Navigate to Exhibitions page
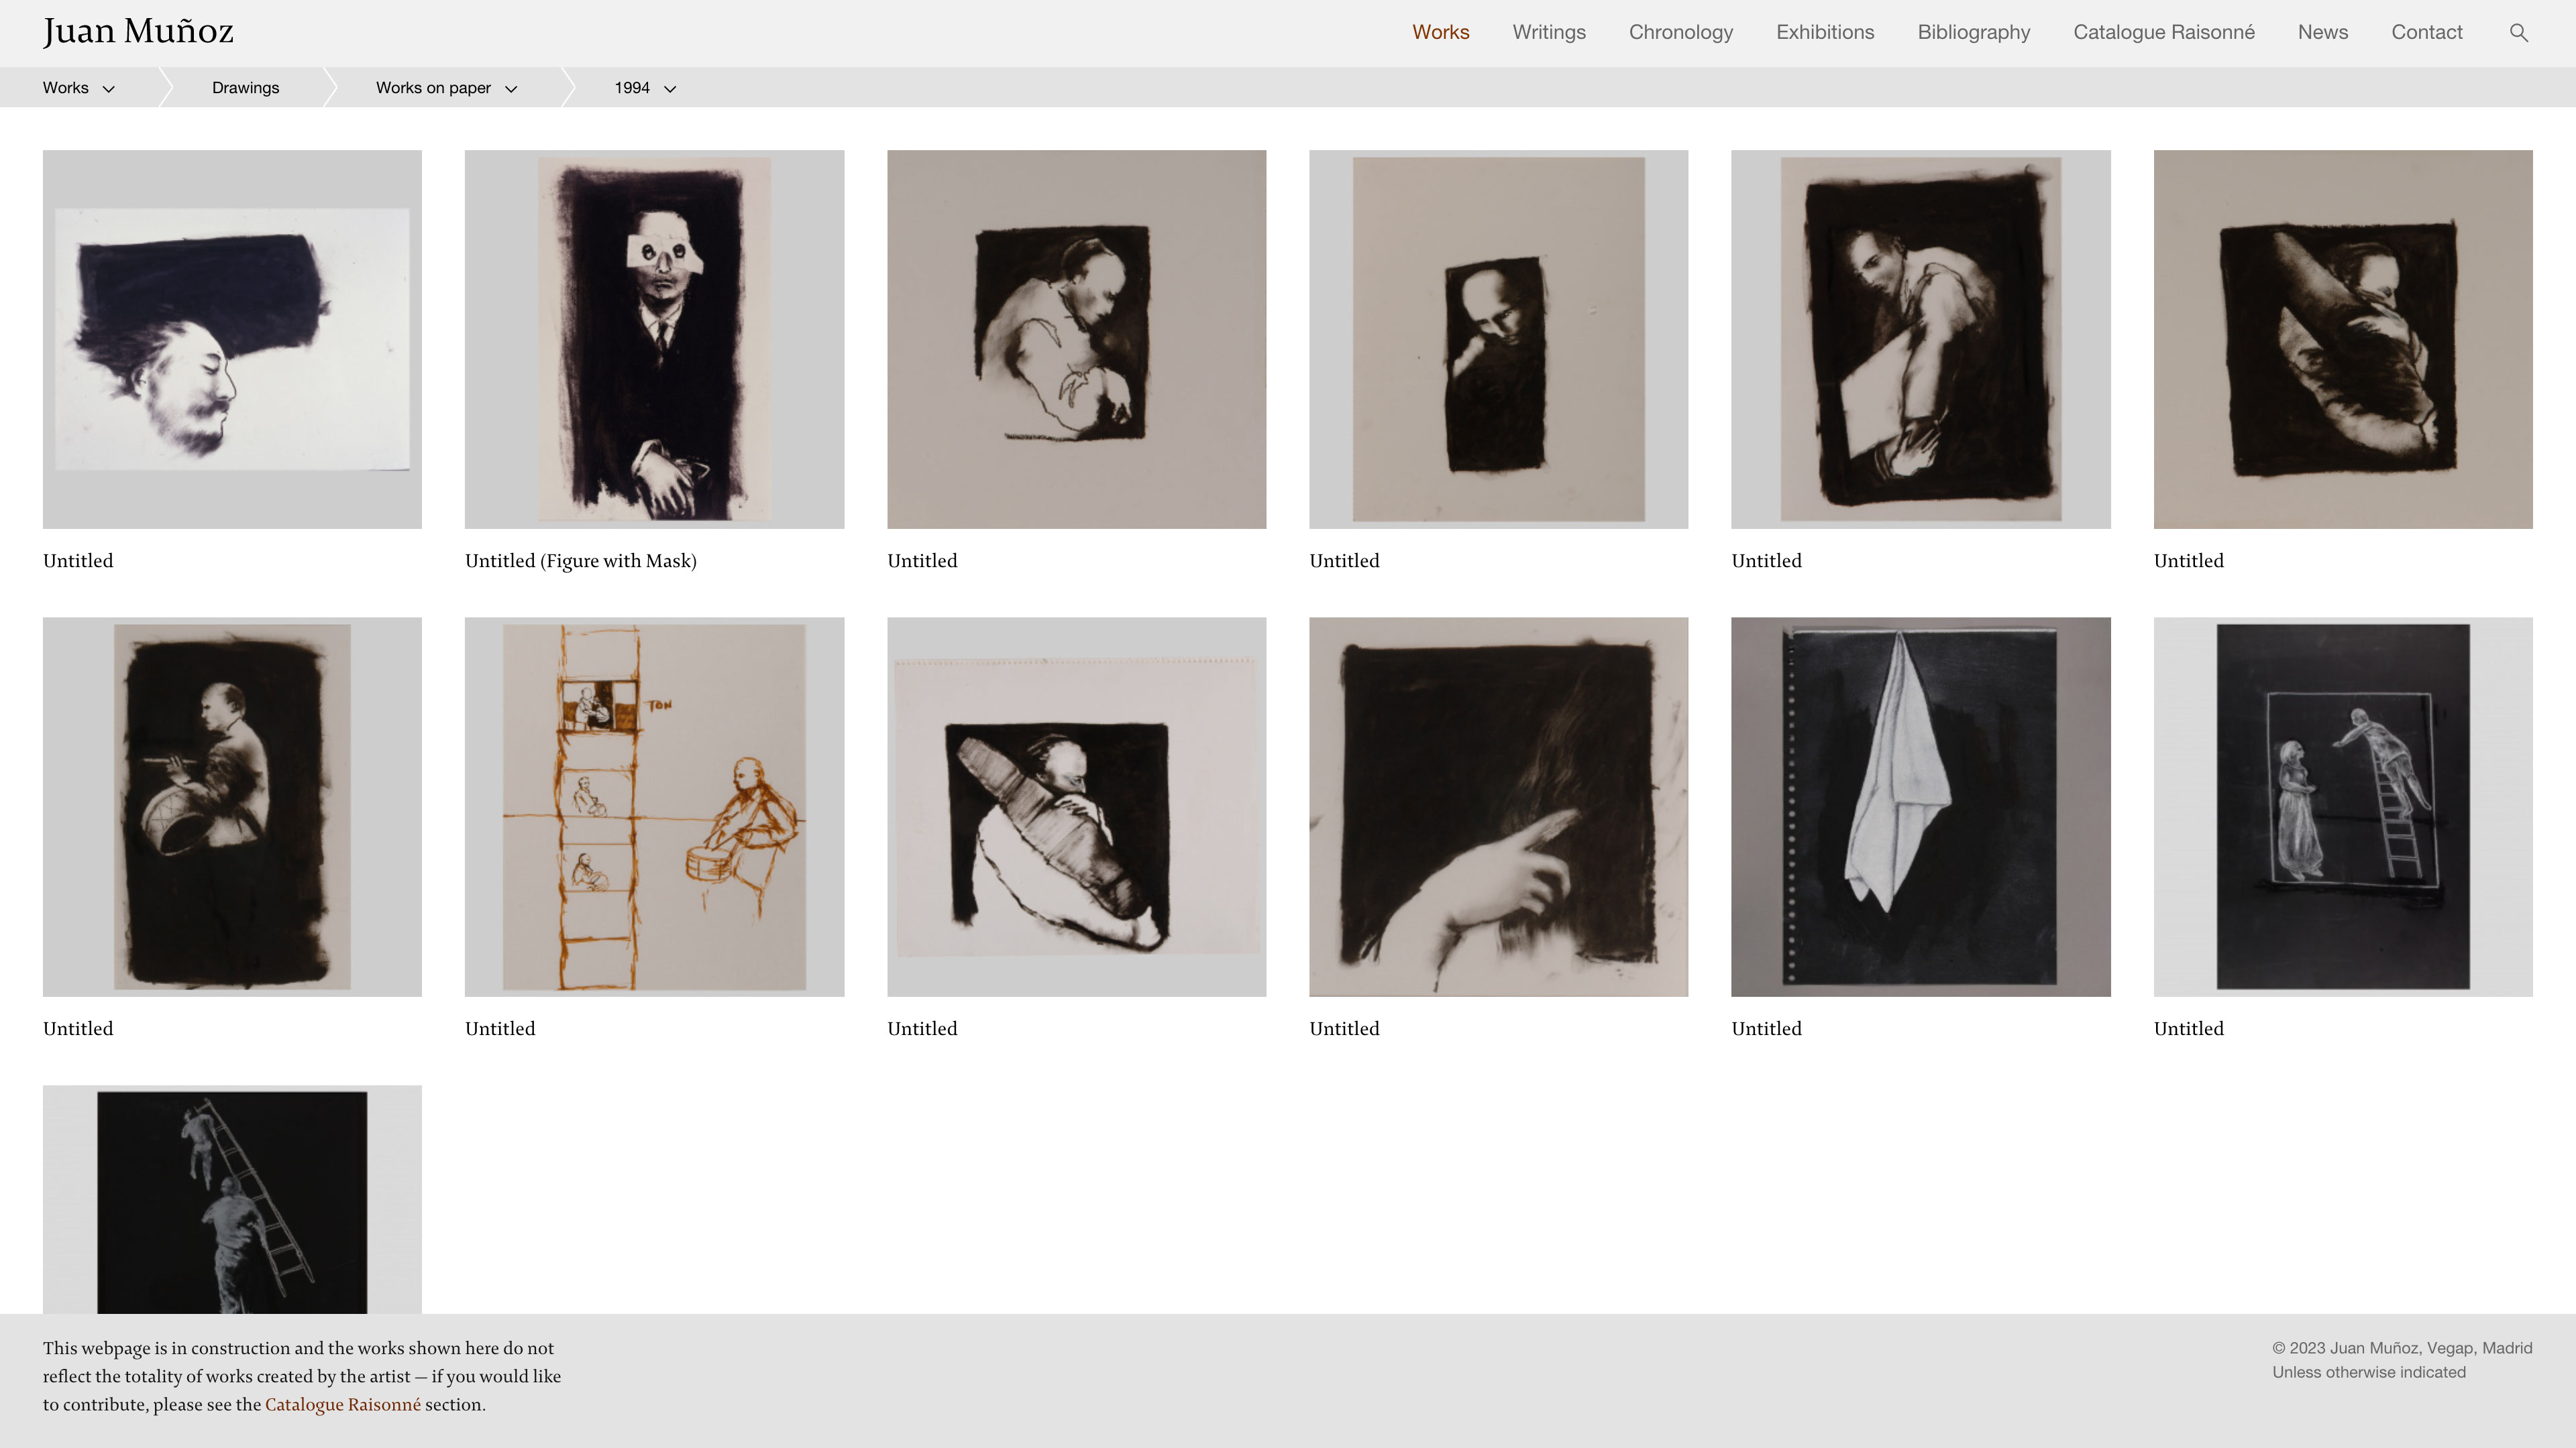 (x=1824, y=32)
